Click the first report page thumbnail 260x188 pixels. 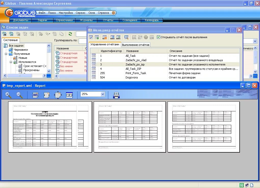(x=50, y=127)
